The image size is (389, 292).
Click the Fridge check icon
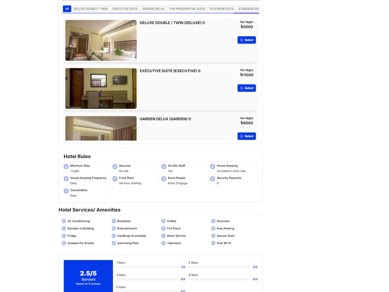pos(64,236)
